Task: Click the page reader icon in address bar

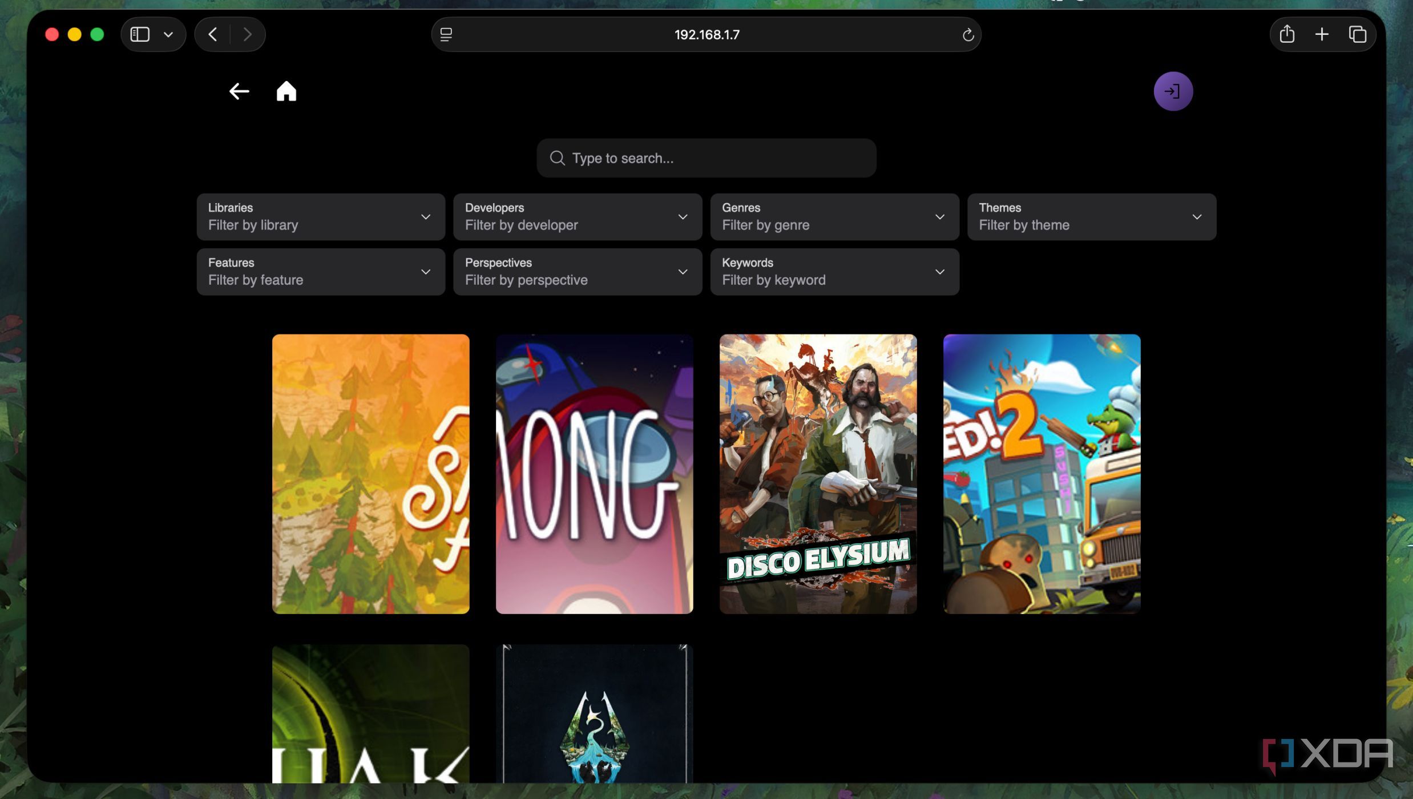Action: [x=446, y=35]
